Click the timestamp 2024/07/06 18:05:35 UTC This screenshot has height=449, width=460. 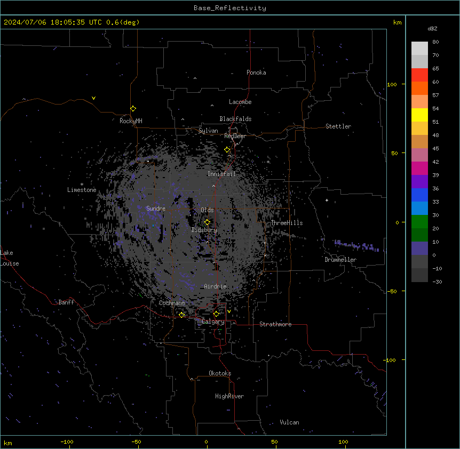(52, 22)
